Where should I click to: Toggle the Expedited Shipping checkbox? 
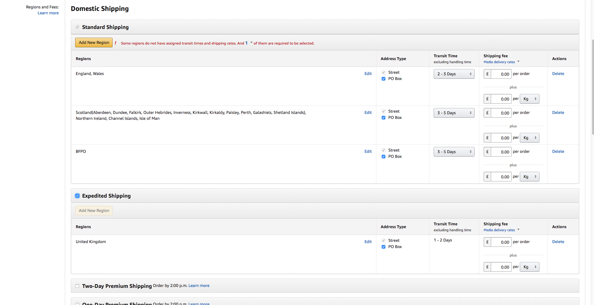point(77,196)
